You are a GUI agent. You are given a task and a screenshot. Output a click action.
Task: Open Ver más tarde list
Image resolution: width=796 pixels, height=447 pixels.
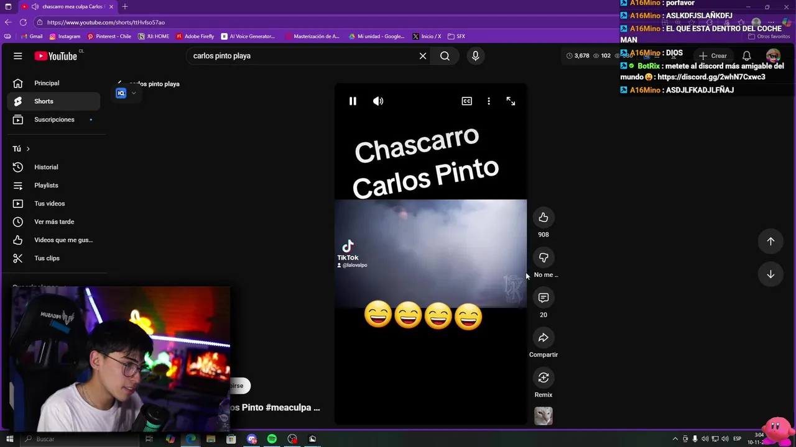click(53, 222)
